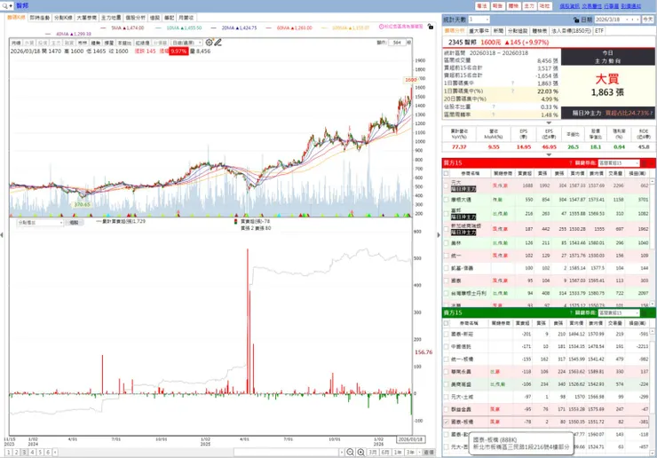The width and height of the screenshot is (657, 458).
Task: Uncheck the 國泰-板橋 row checkbox
Action: 447,422
